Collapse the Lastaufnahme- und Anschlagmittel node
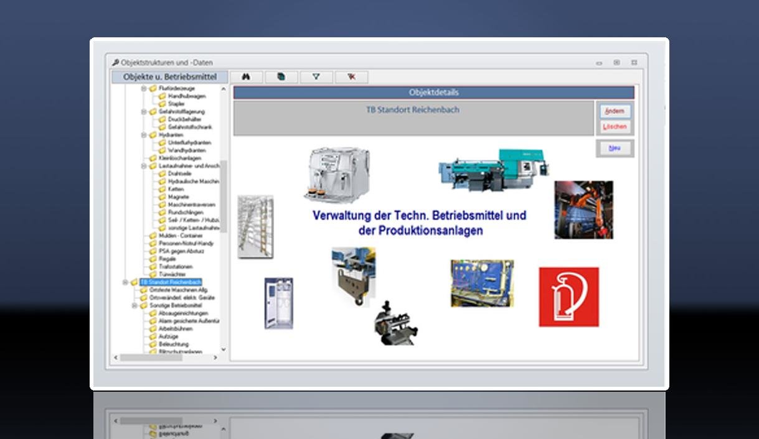This screenshot has width=759, height=439. coord(144,166)
